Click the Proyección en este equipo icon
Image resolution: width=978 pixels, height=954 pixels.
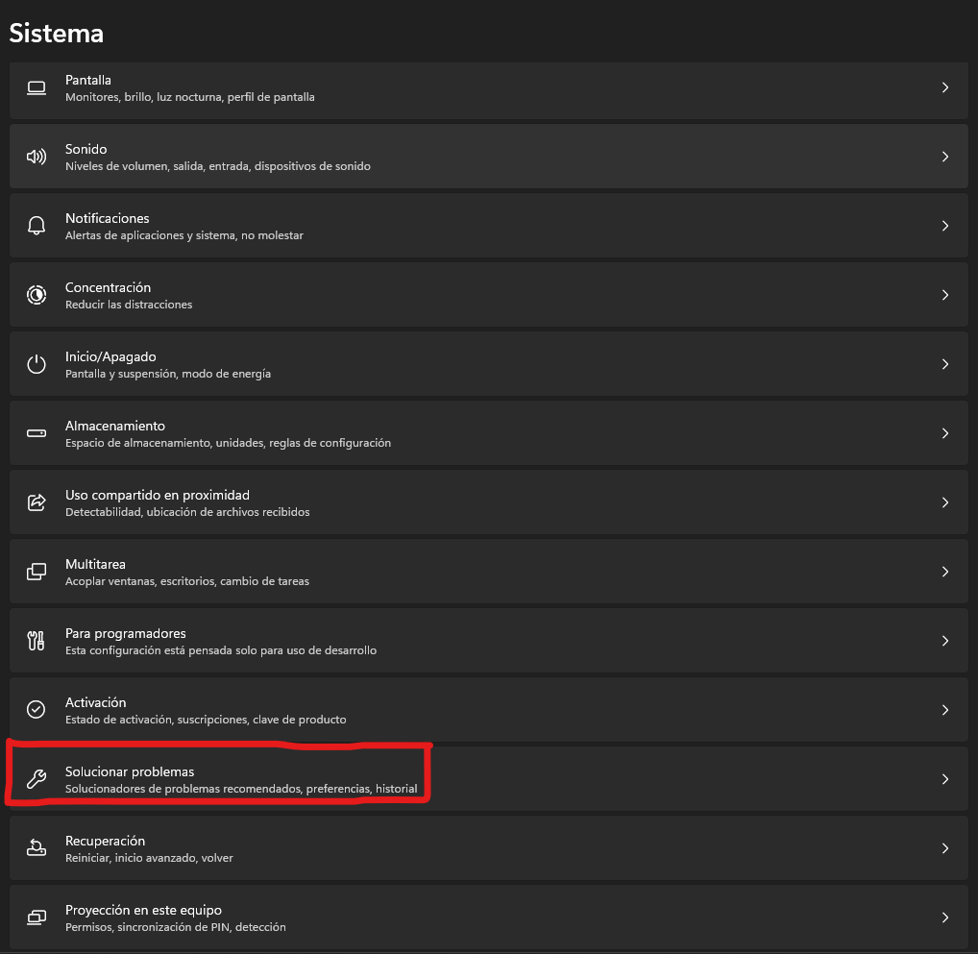[37, 917]
